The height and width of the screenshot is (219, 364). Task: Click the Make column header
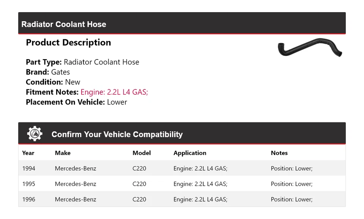tap(63, 153)
